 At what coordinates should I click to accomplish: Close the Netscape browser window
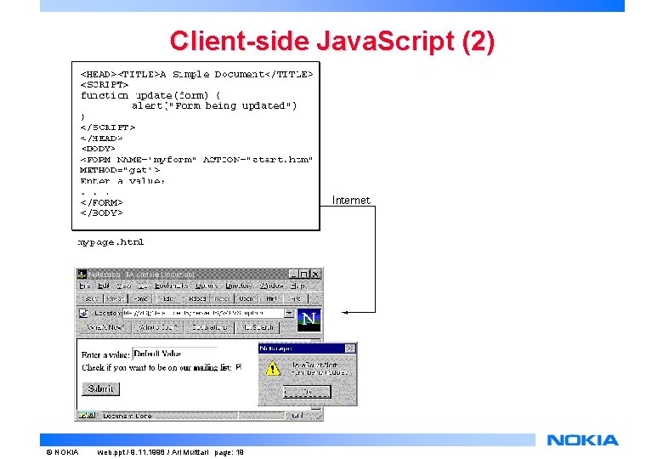pos(315,274)
